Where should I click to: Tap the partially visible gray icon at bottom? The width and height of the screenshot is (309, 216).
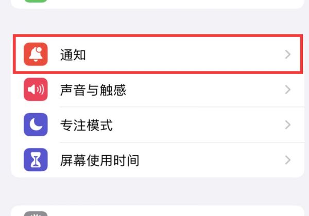(36, 214)
